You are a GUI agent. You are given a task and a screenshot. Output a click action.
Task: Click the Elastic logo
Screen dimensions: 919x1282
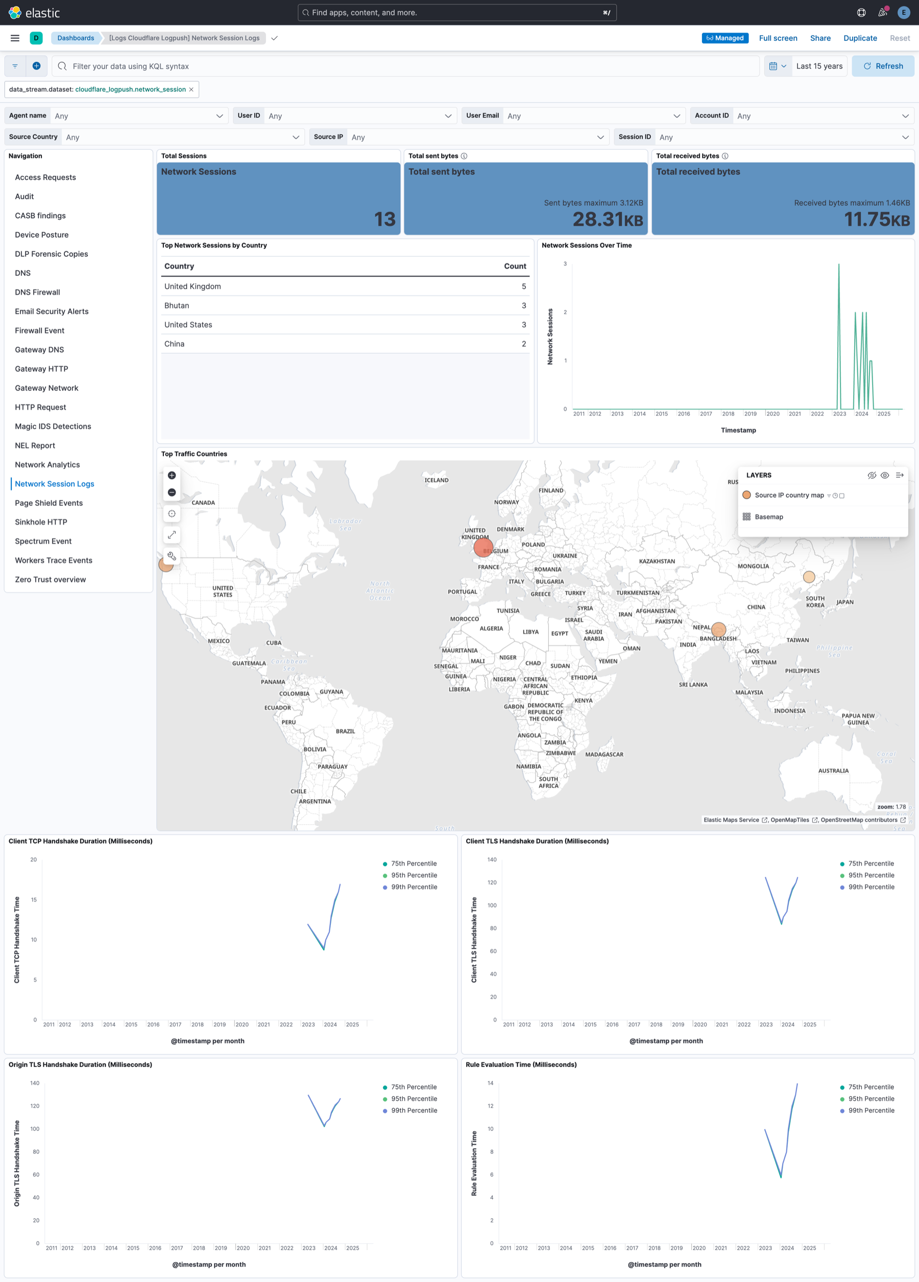coord(34,12)
